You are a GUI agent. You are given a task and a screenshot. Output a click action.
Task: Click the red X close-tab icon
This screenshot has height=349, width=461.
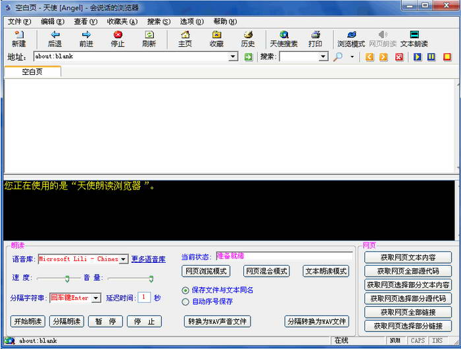(x=399, y=57)
